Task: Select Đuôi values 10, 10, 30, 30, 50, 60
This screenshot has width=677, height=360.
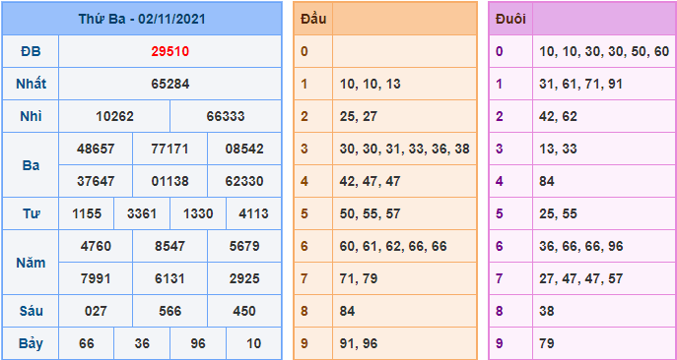Action: click(604, 52)
